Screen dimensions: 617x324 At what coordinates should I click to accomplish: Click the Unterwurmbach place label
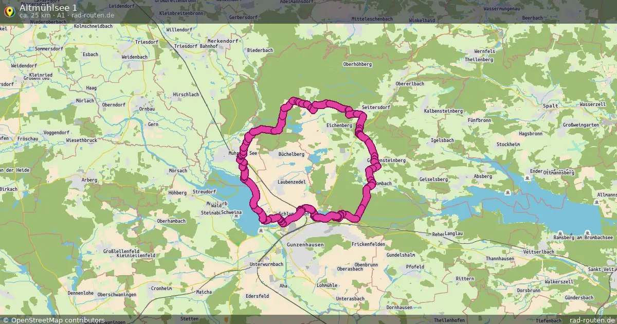click(266, 264)
